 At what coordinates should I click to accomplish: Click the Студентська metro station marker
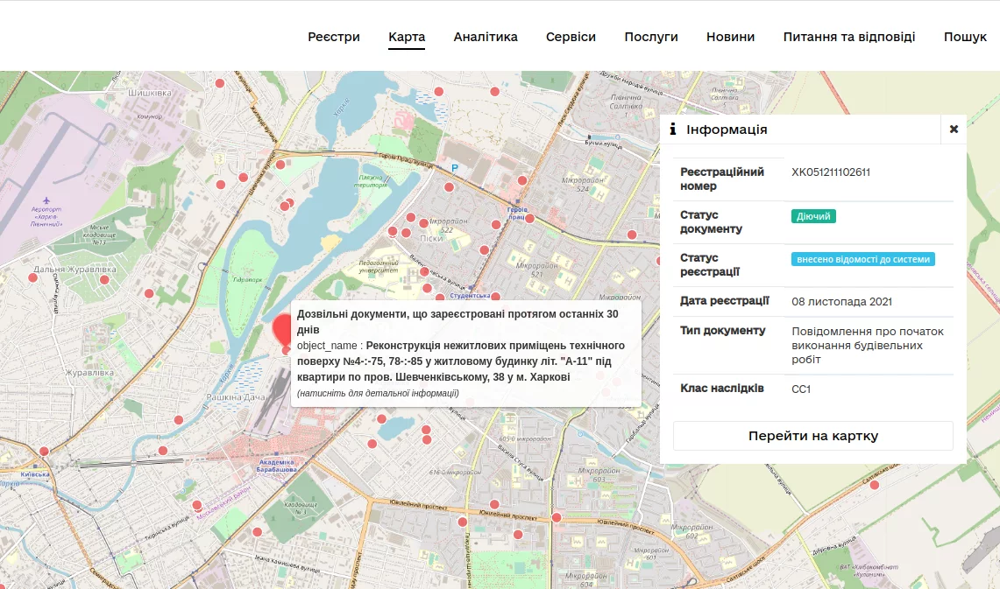[x=472, y=286]
